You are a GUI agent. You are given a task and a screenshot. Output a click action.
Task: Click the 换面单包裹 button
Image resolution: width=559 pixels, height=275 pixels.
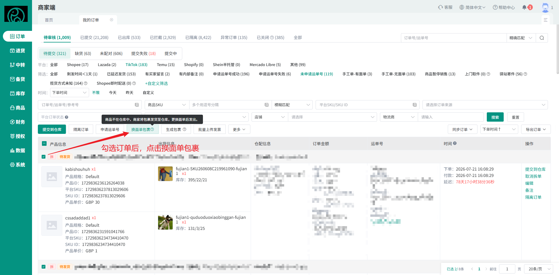click(143, 129)
